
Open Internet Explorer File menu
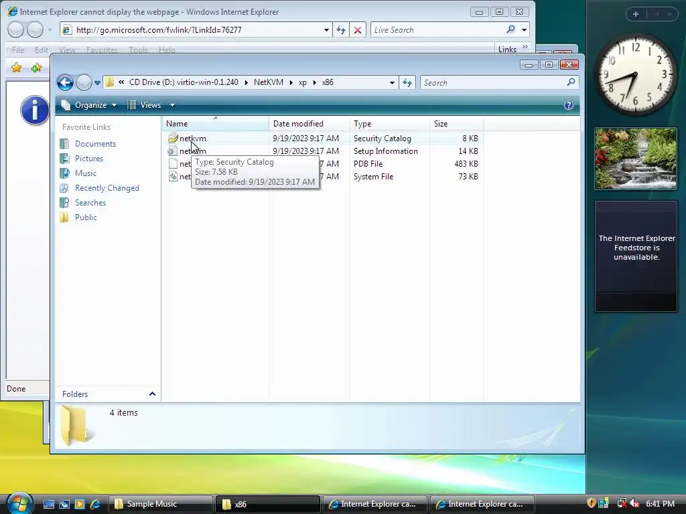18,50
